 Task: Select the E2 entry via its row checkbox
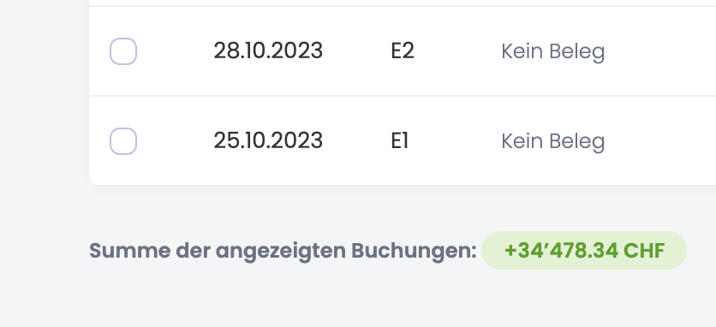coord(123,51)
